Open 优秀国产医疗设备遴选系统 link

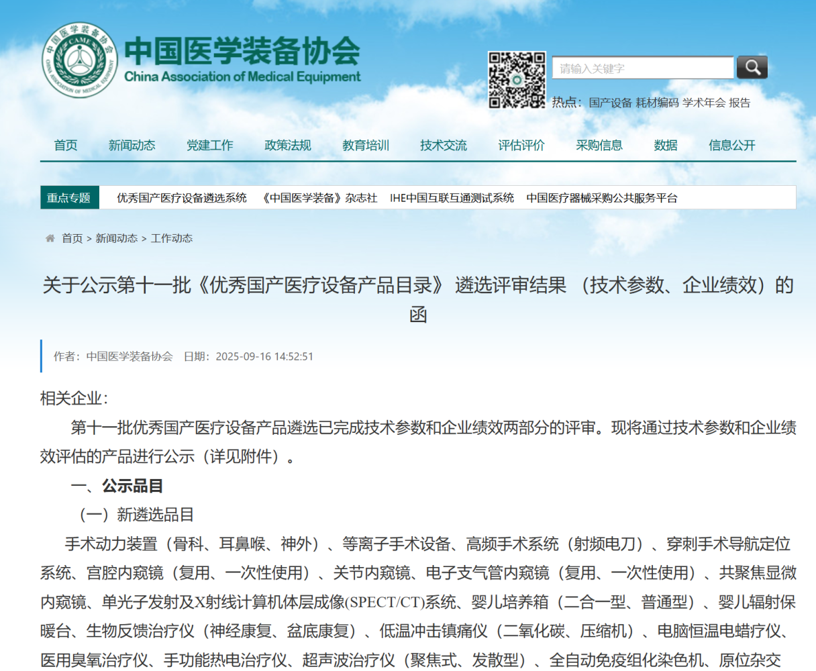coord(182,198)
